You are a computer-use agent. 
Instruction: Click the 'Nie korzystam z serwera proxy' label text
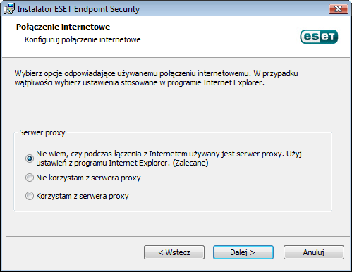[x=88, y=178]
